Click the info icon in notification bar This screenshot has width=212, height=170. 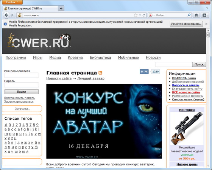pos(5,24)
